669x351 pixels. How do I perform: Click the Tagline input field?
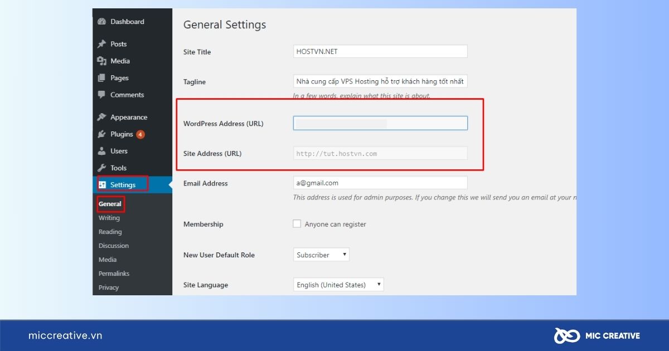tap(380, 81)
